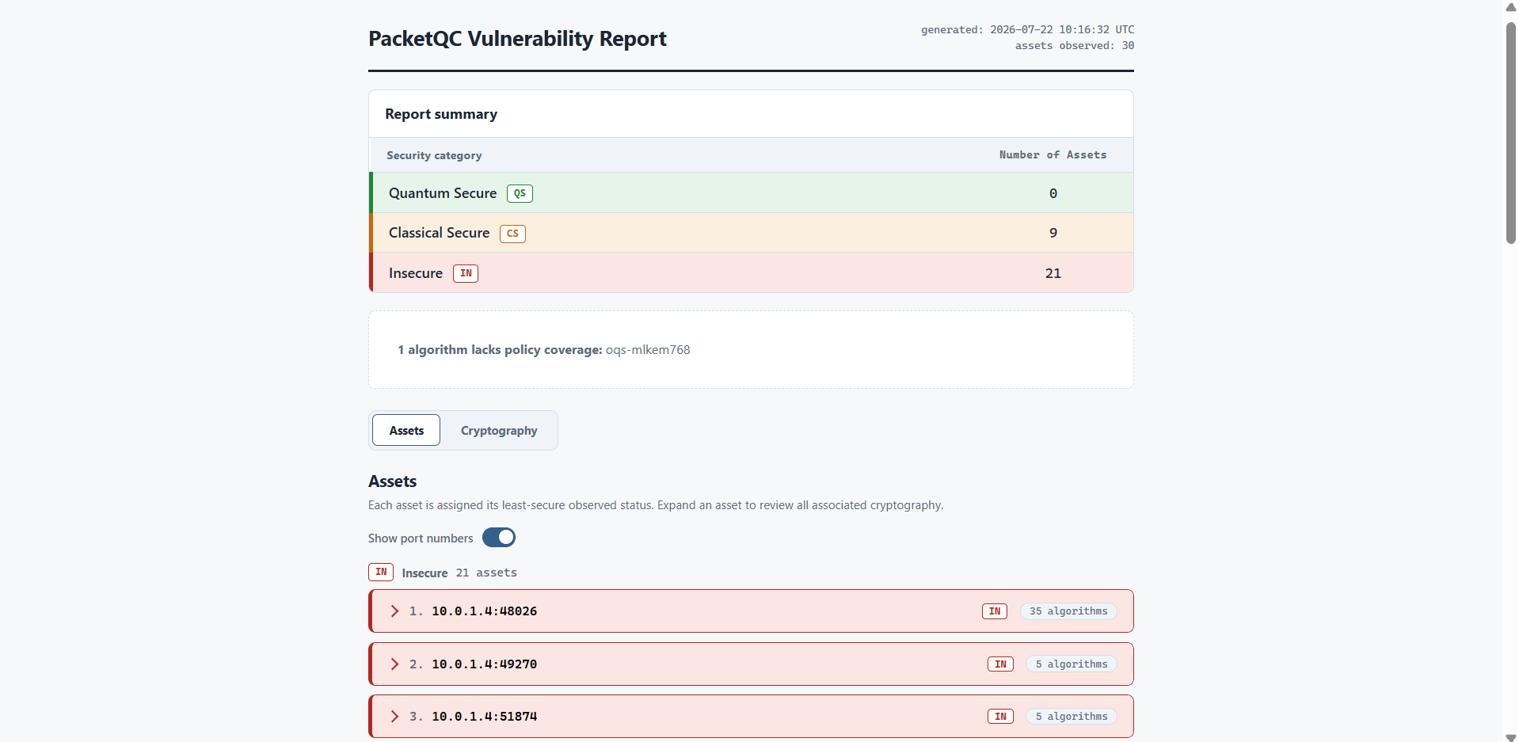Click the Classical Secure asset count 9
1519x742 pixels.
tap(1053, 233)
